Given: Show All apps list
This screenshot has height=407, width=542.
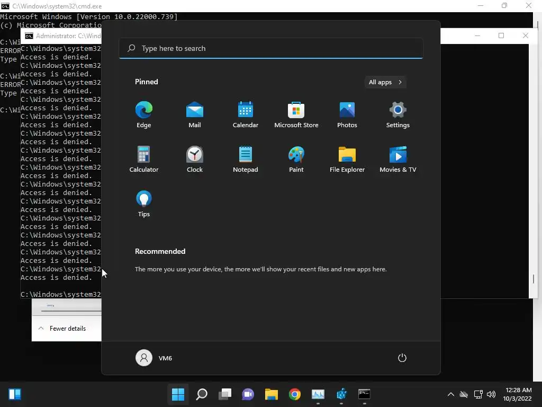Looking at the screenshot, I should pyautogui.click(x=385, y=82).
